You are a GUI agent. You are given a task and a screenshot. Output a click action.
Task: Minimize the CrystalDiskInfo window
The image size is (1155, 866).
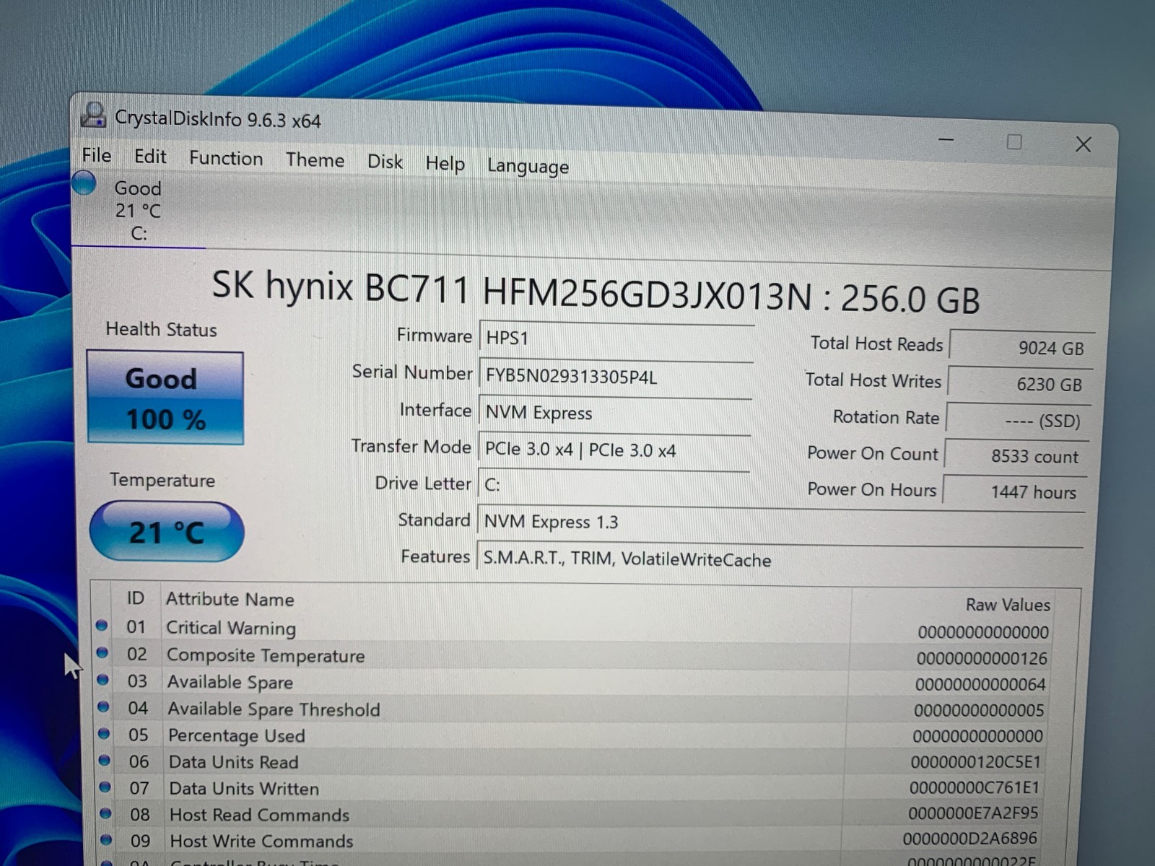click(946, 139)
